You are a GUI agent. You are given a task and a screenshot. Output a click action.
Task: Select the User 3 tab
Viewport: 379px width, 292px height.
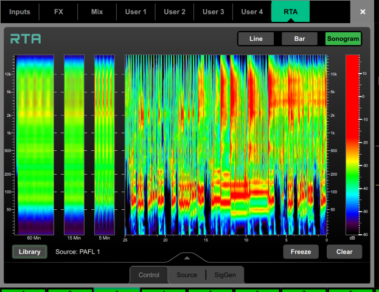[x=214, y=12]
